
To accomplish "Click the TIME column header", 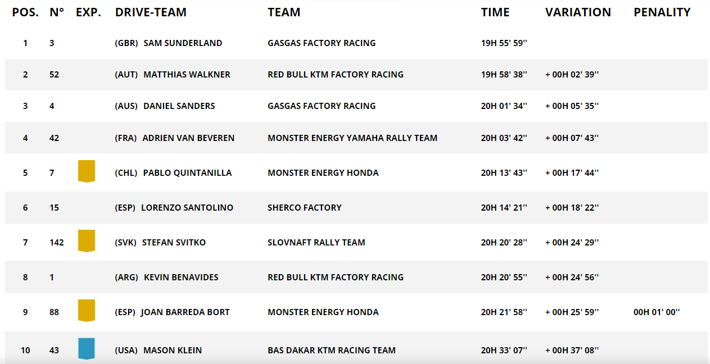I will (x=495, y=12).
